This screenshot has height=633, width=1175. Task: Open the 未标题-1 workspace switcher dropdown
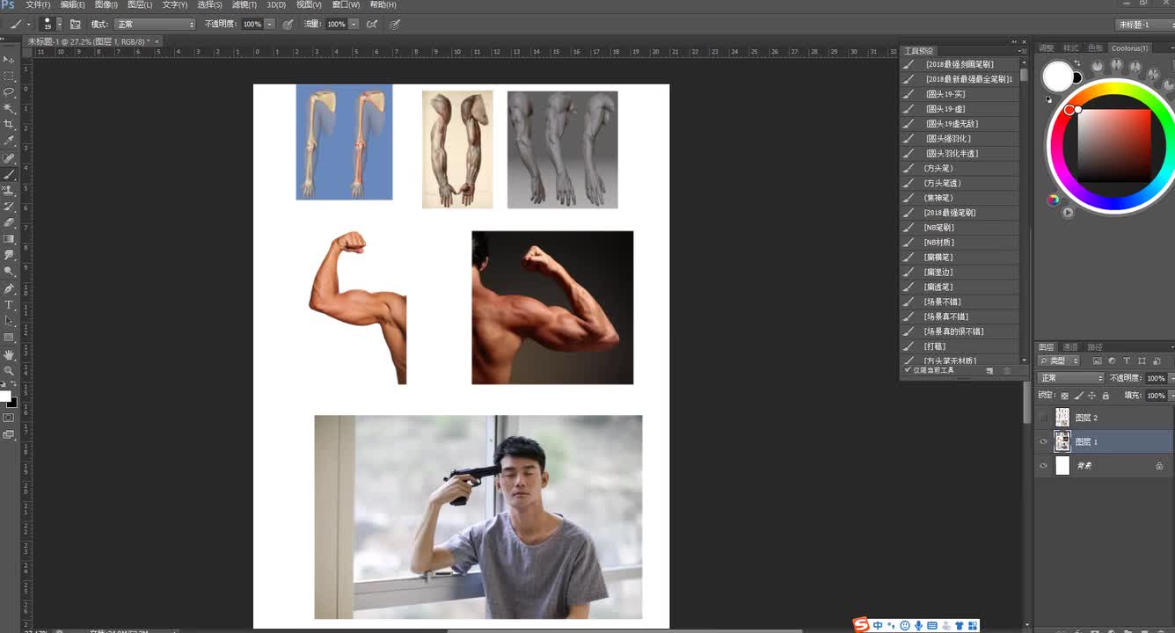pos(1143,25)
